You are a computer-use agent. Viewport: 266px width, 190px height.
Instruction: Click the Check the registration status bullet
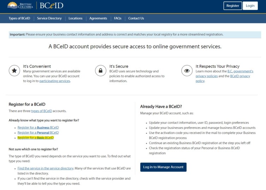[194, 151]
